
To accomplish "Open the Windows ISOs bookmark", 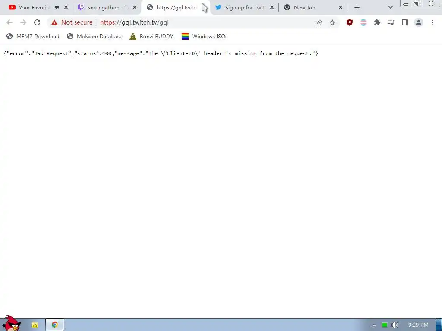I will coord(205,36).
